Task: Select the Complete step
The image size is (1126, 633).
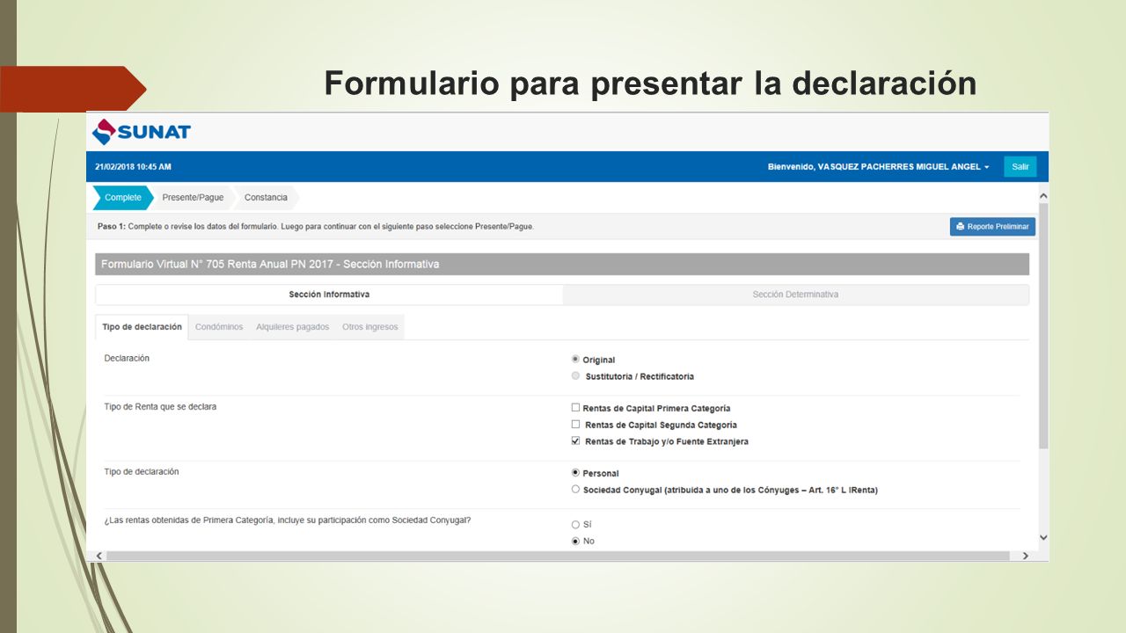Action: (123, 198)
